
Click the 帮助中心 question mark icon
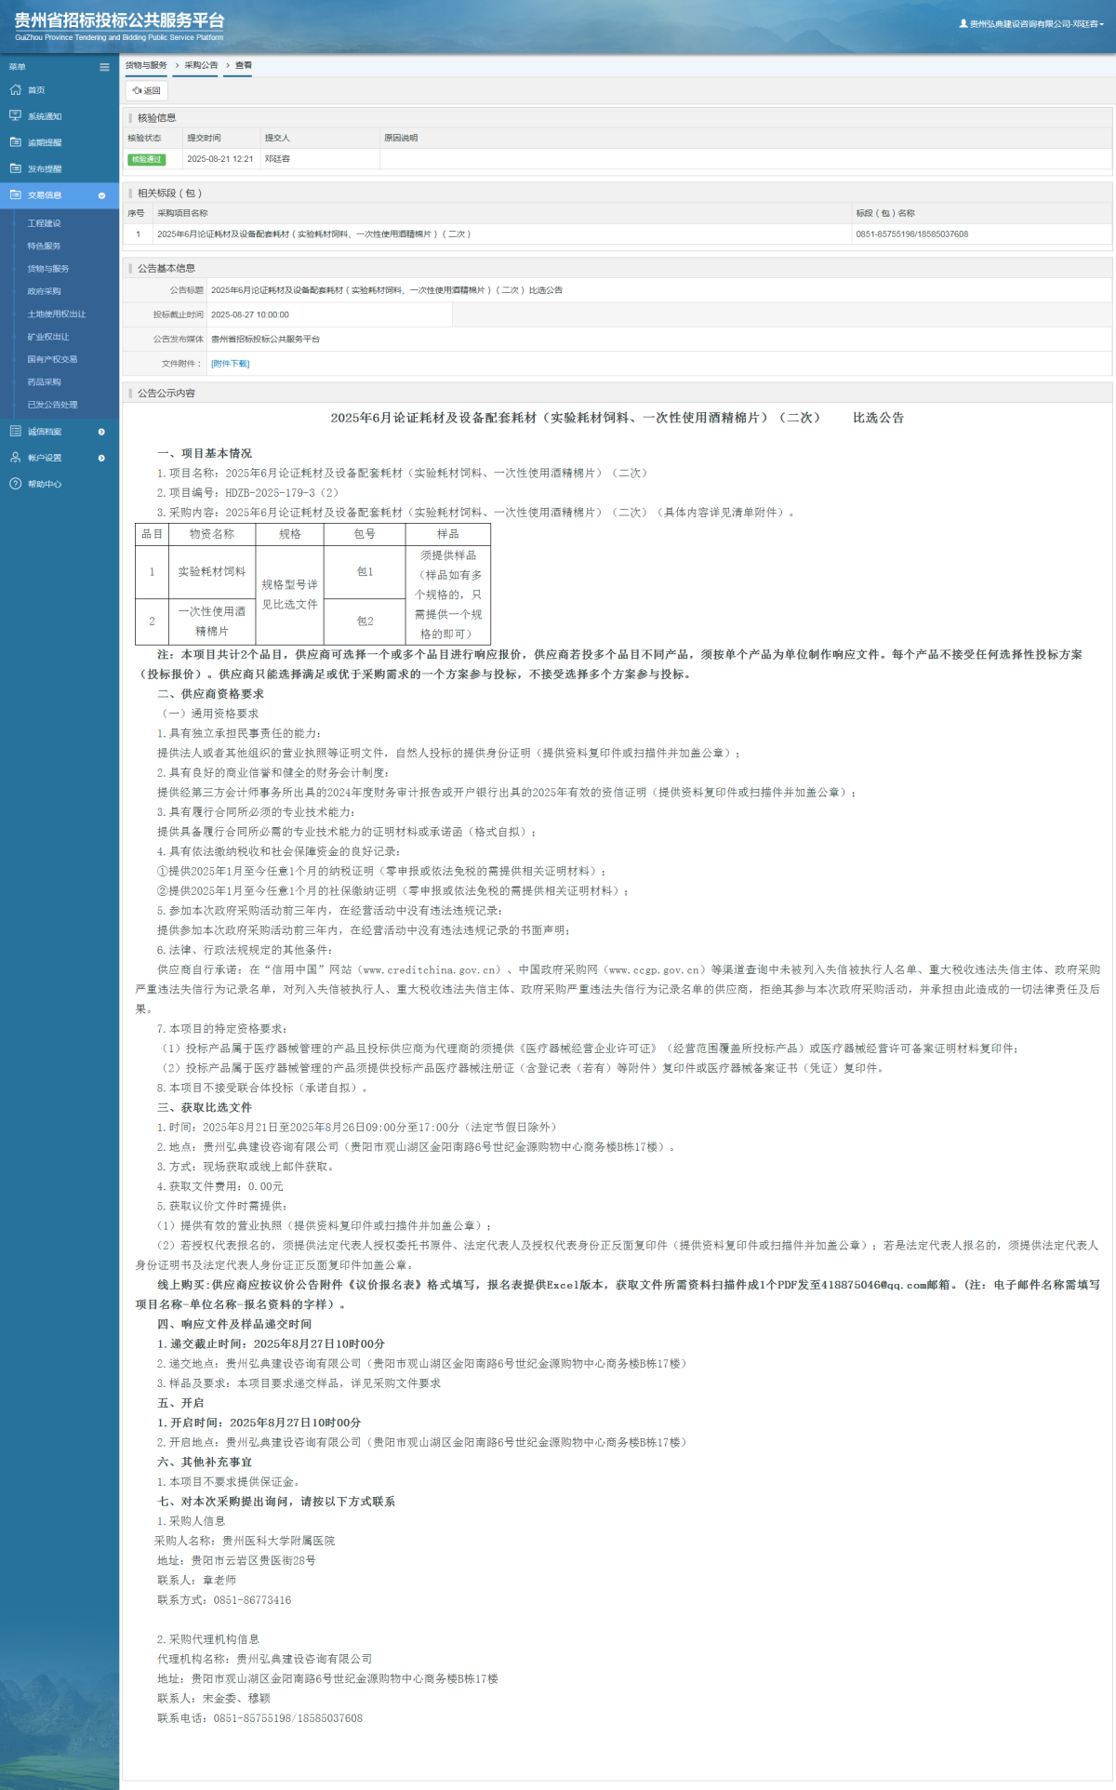pyautogui.click(x=15, y=484)
